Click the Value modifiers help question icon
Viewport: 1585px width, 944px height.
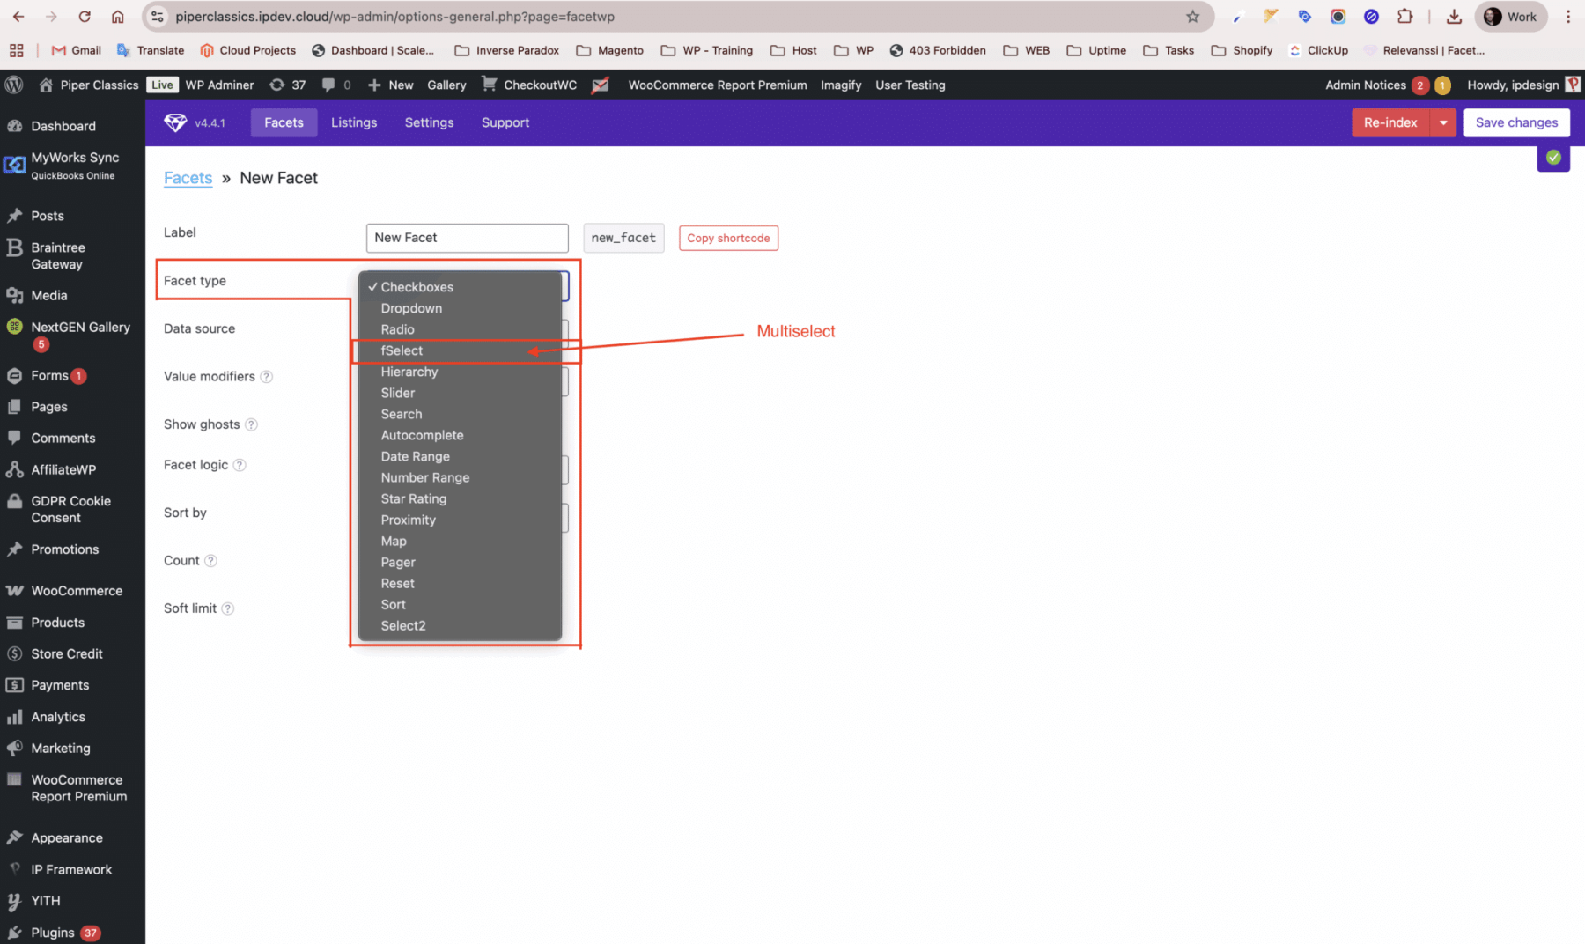266,377
